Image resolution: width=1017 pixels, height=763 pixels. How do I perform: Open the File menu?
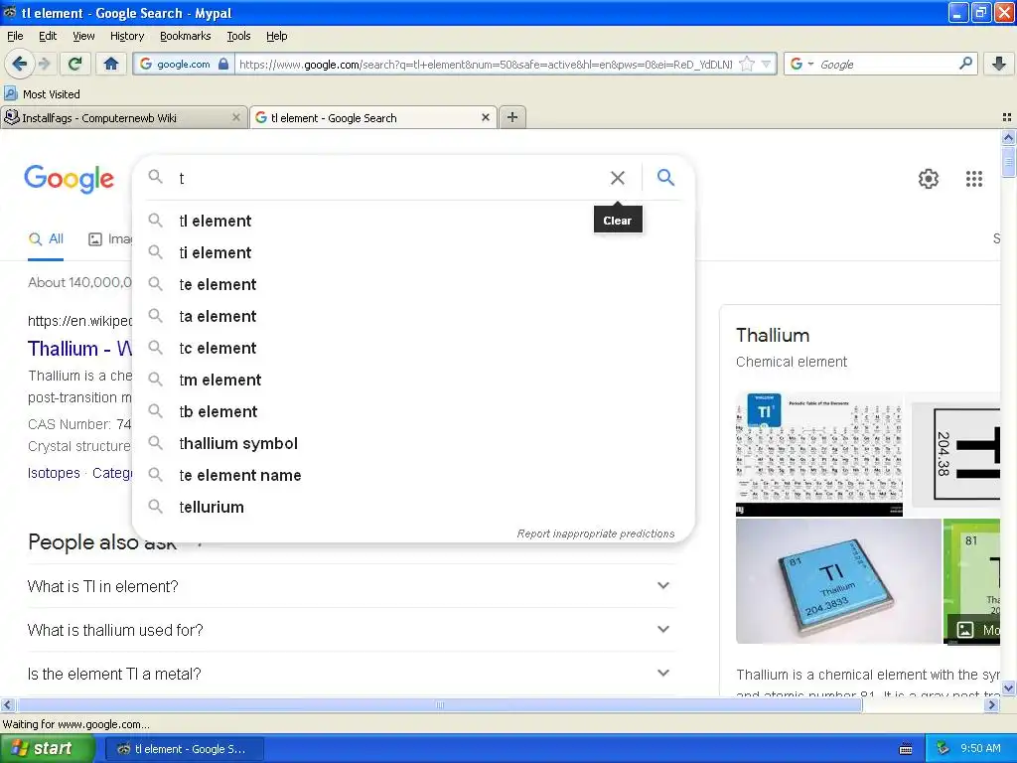pyautogui.click(x=15, y=36)
